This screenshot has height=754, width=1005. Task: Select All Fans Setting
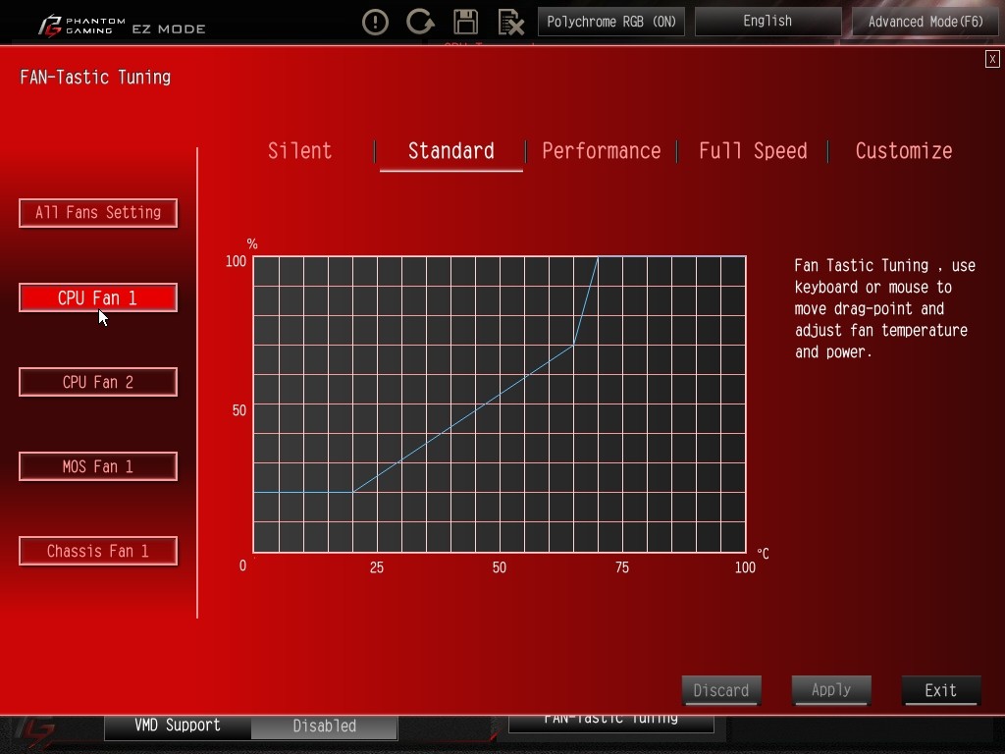tap(98, 213)
